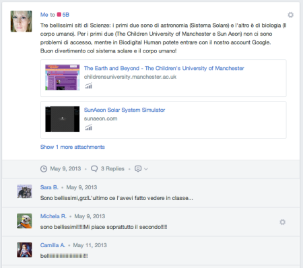Expand the reaction dropdown arrow
Image resolution: width=303 pixels, height=268 pixels.
click(x=146, y=169)
